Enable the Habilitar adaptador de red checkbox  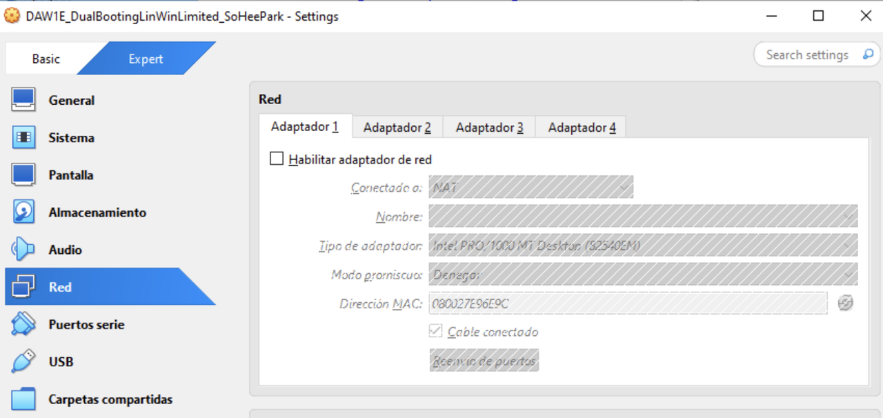pos(277,159)
